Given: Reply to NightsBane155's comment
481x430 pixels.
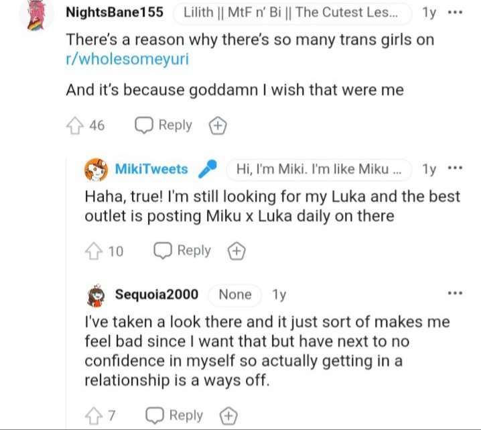Looking at the screenshot, I should coord(164,125).
